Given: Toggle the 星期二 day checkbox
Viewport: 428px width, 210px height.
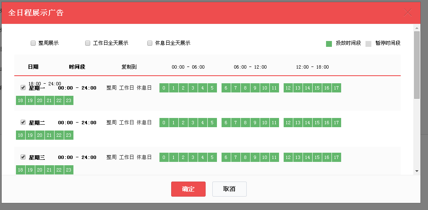Looking at the screenshot, I should [23, 123].
